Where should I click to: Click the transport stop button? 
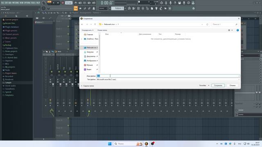coord(58,3)
